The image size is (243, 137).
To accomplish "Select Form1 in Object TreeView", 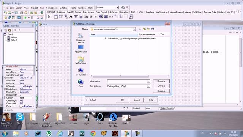I will click(x=10, y=35).
